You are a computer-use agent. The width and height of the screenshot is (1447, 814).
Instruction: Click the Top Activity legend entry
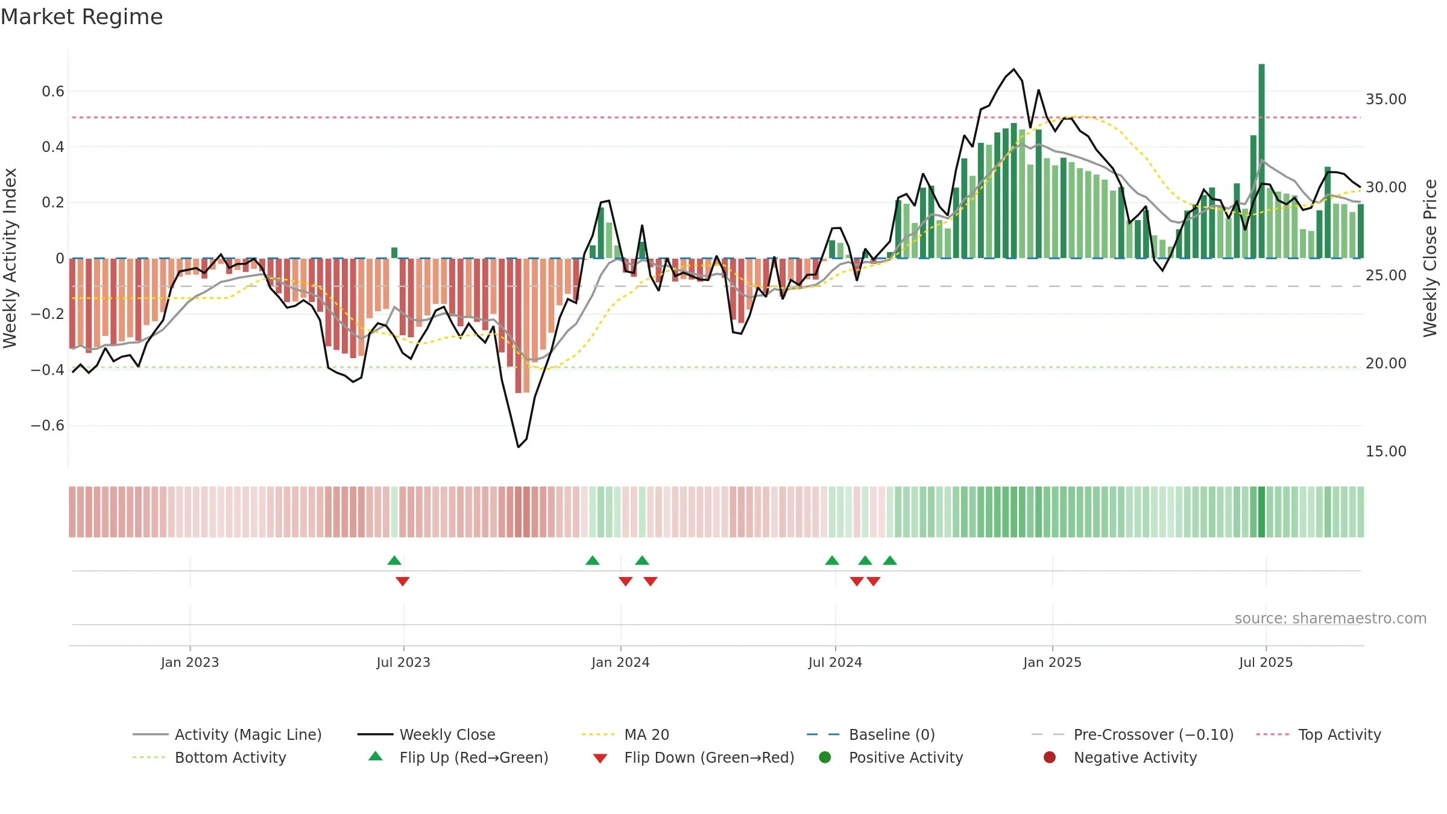[1319, 734]
